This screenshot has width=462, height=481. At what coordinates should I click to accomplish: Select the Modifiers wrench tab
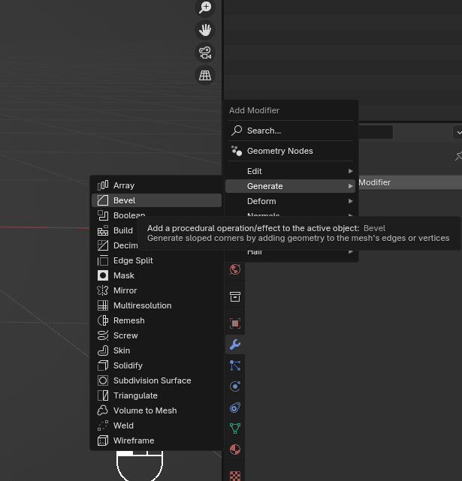click(x=235, y=344)
